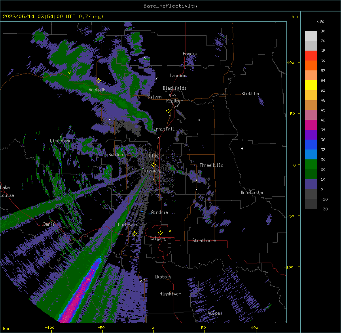Click the 80 value on dBZ legend

[x=323, y=31]
